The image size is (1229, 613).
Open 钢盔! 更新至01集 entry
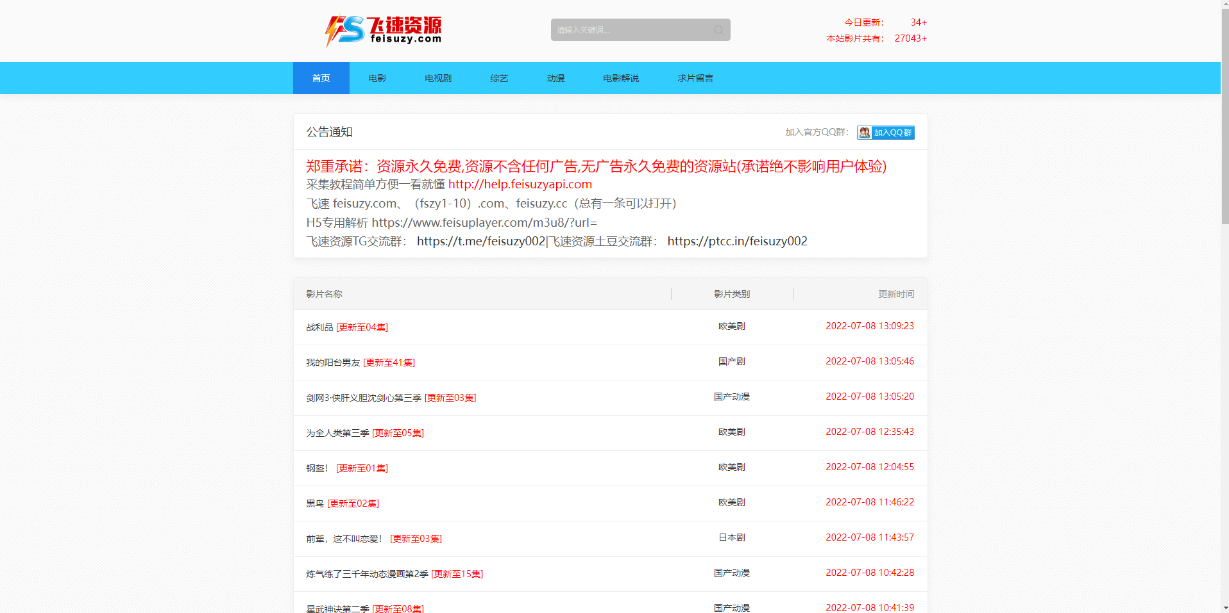pos(347,468)
